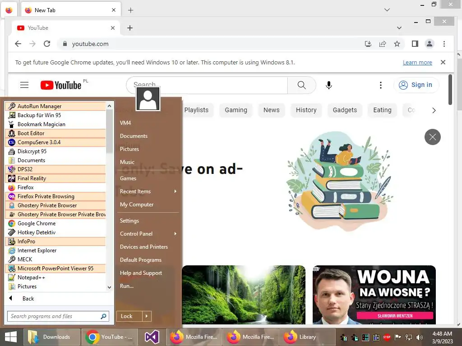The image size is (462, 346).
Task: Launch Google Chrome from the programs list
Action: point(55,223)
